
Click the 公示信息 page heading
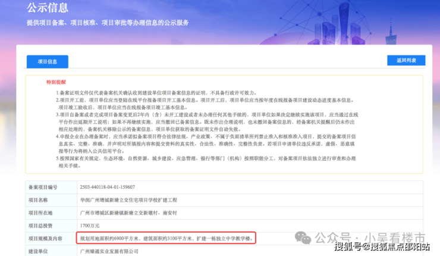[x=48, y=8]
